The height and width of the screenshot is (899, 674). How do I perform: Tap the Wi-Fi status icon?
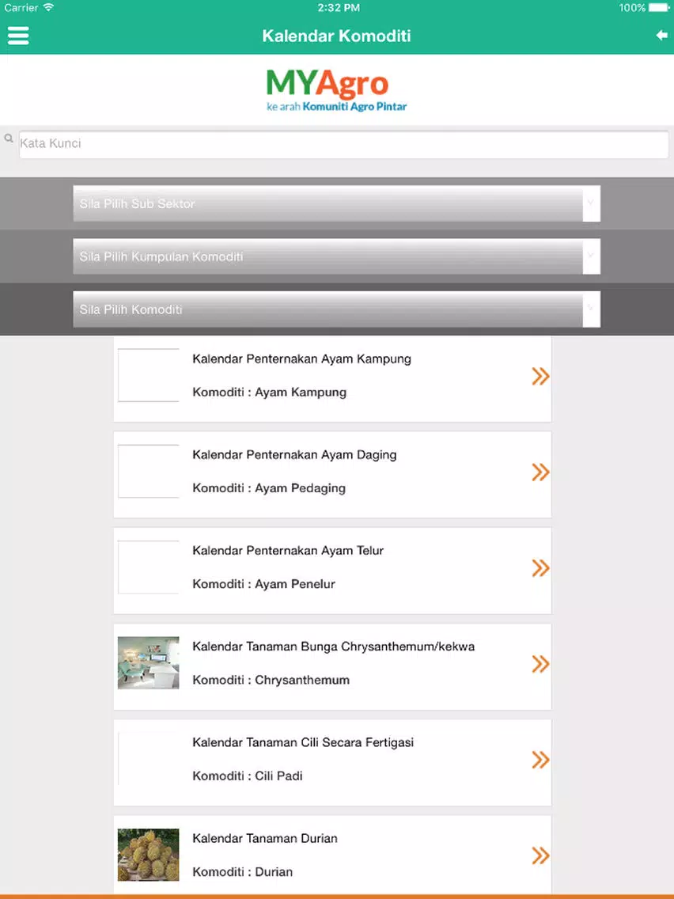(49, 7)
